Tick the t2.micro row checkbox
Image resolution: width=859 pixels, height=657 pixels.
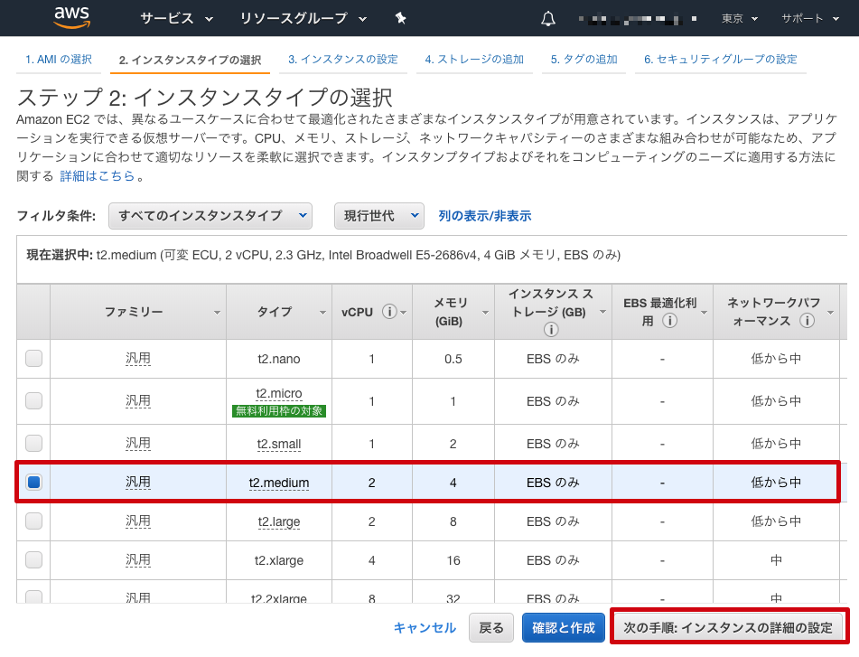click(x=34, y=400)
